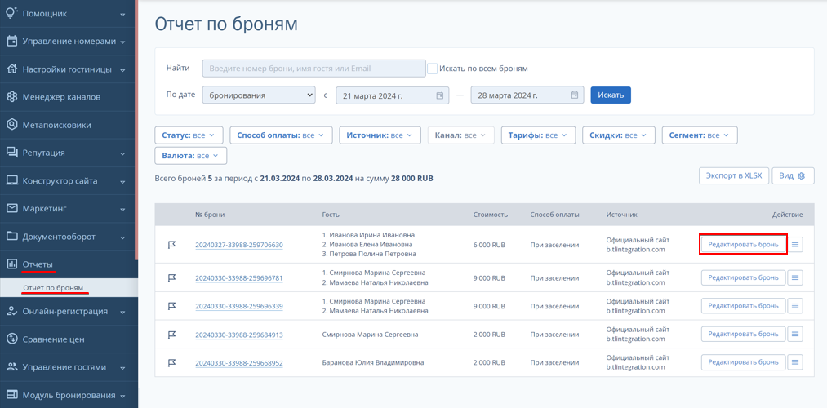Open the Статус: все filter dropdown

pyautogui.click(x=189, y=135)
